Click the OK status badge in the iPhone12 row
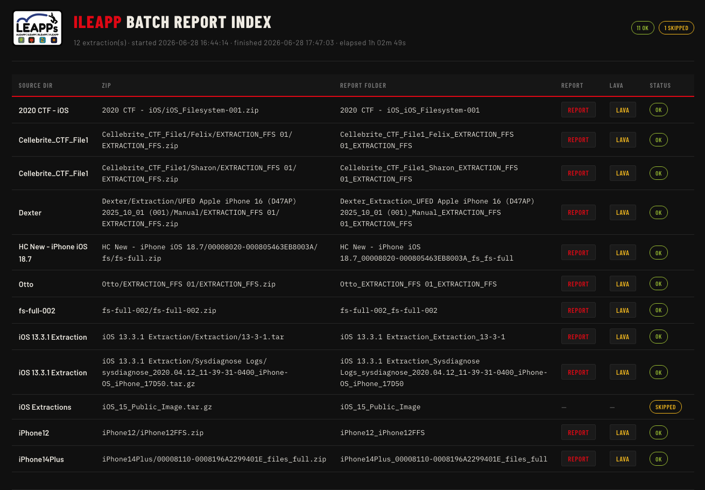The image size is (705, 490). pos(659,432)
